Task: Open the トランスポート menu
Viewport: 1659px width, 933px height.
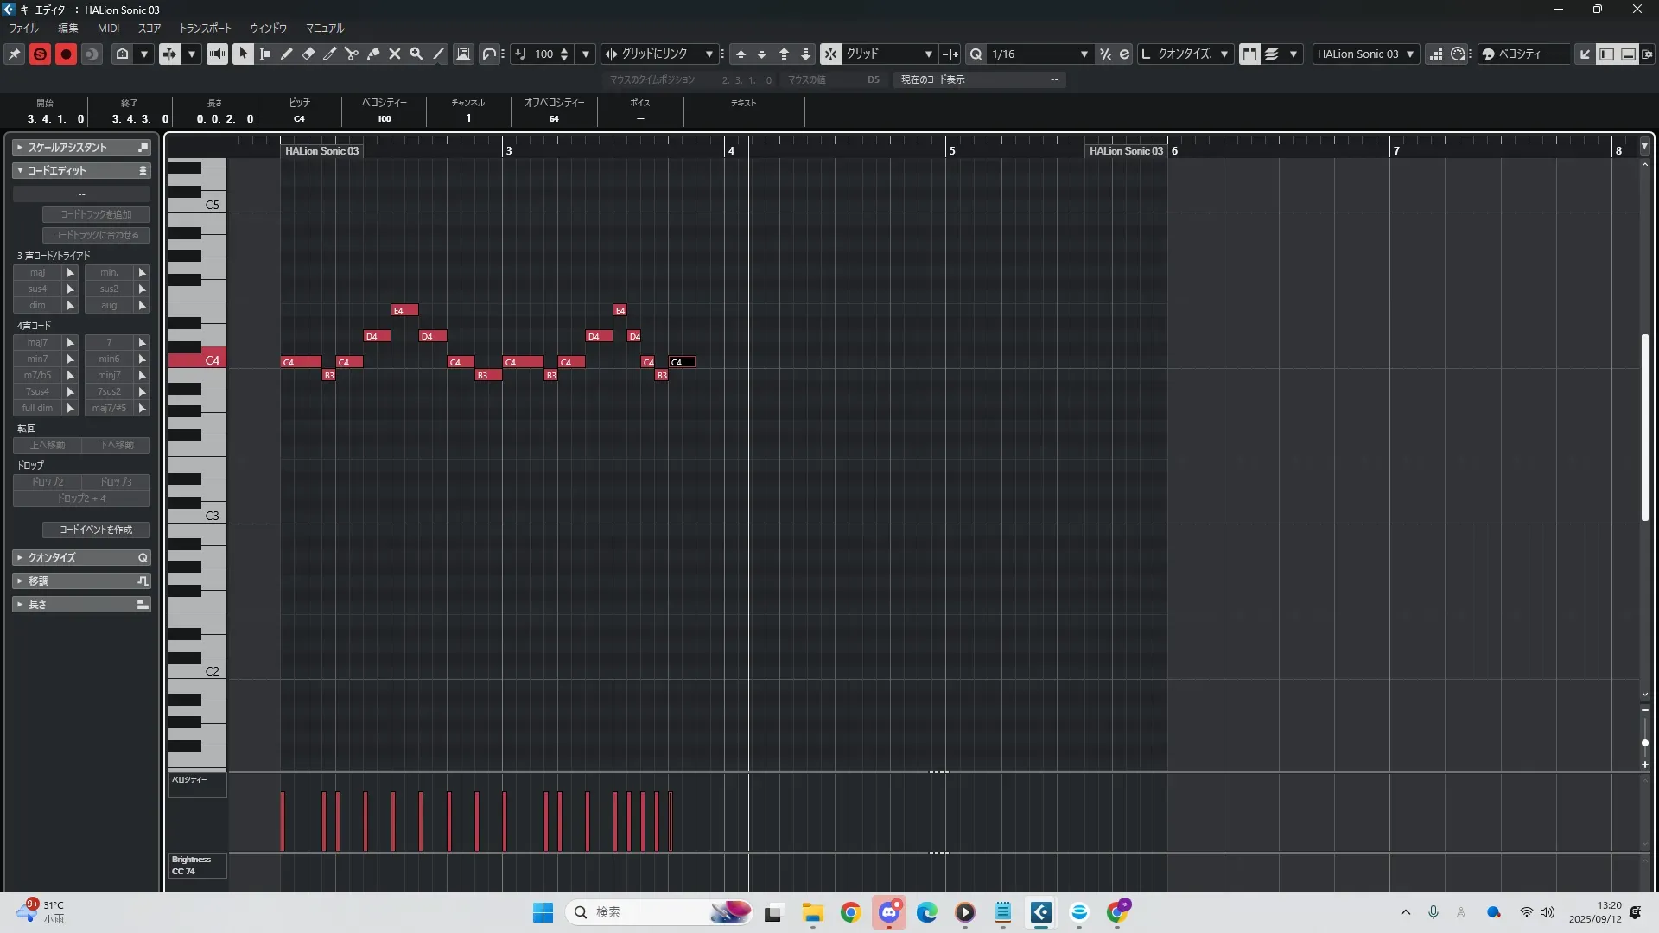Action: (206, 29)
